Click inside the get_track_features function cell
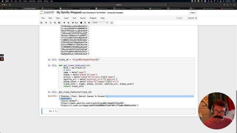Image resolution: width=237 pixels, height=133 pixels. tap(126, 76)
